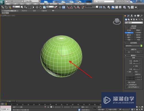
Task: Click the Select and Manipulate icon
Action: 60,7
